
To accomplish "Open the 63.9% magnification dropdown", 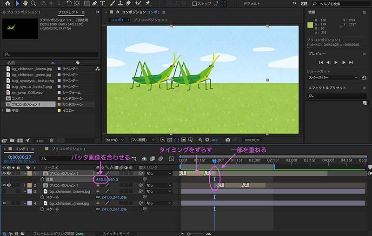I will pos(114,140).
